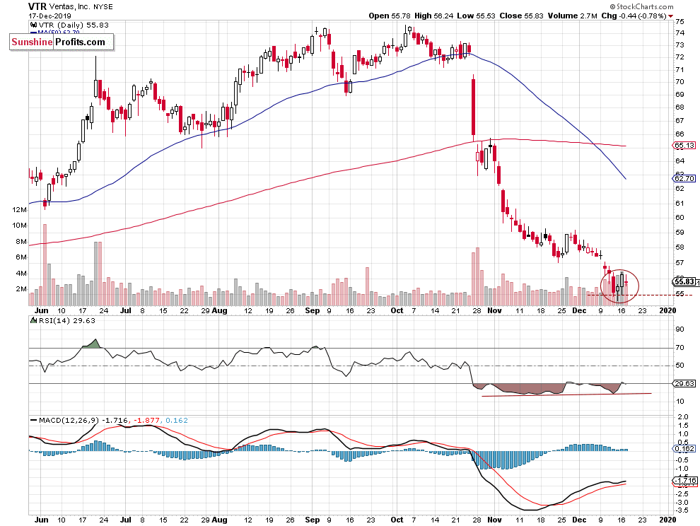700x526 pixels.
Task: Click the 0.162 value tag on the MACD axis
Action: (x=684, y=448)
